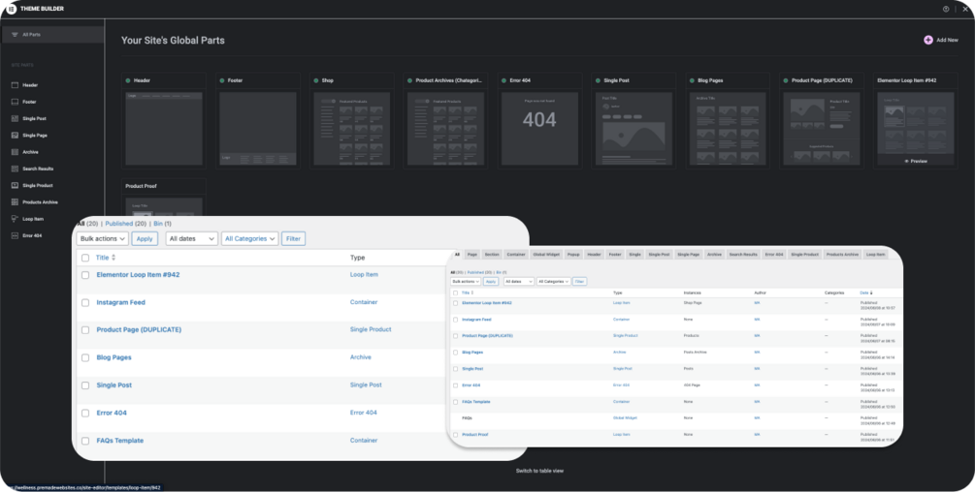The image size is (975, 492).
Task: Click Apply button in enlarged list
Action: coord(145,239)
